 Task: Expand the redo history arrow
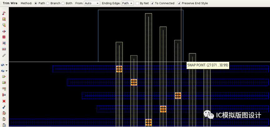click(x=7, y=71)
